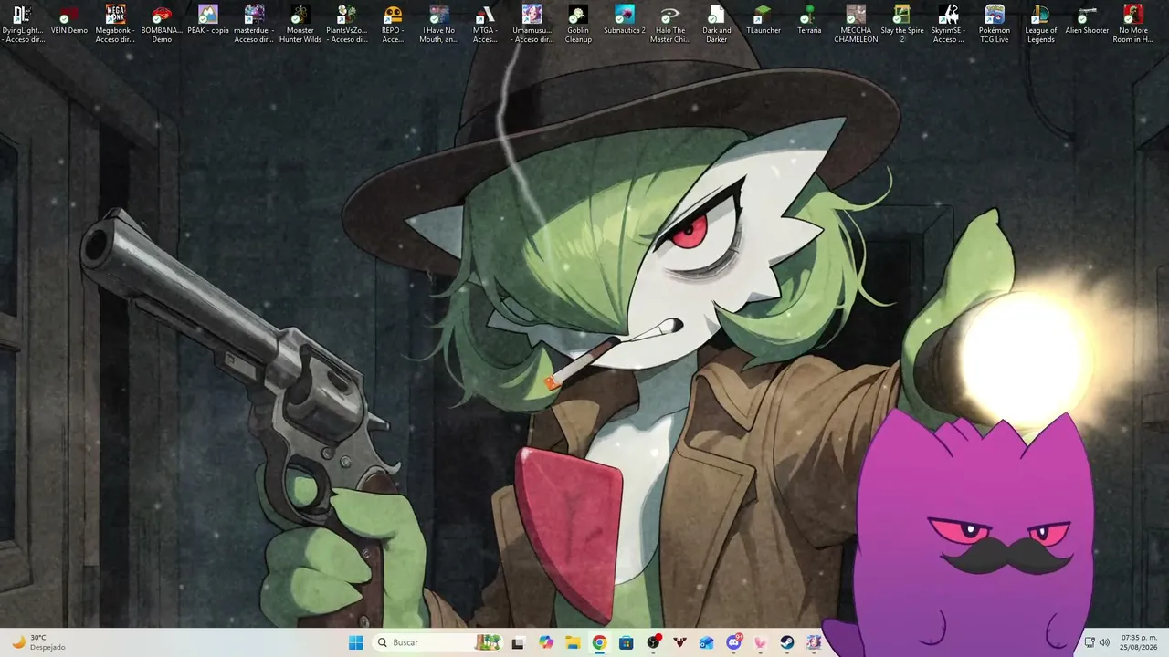Open the Windows Start menu
The image size is (1169, 657).
coord(356,642)
